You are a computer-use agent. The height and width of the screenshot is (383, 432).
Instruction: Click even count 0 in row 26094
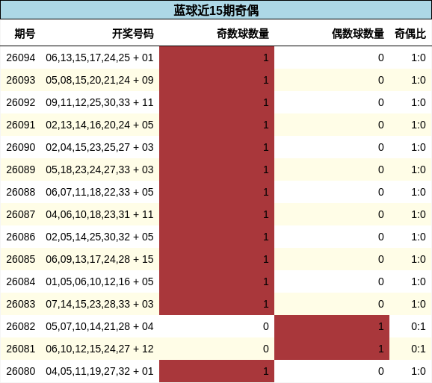[380, 57]
